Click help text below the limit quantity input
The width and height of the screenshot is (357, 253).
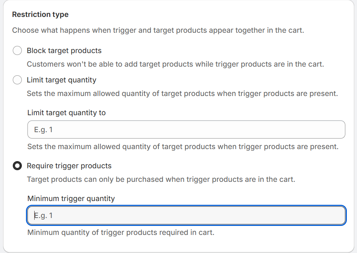(x=183, y=146)
